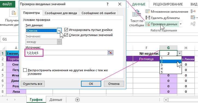Click the select-all corner triangle
The width and height of the screenshot is (198, 103).
(4, 48)
